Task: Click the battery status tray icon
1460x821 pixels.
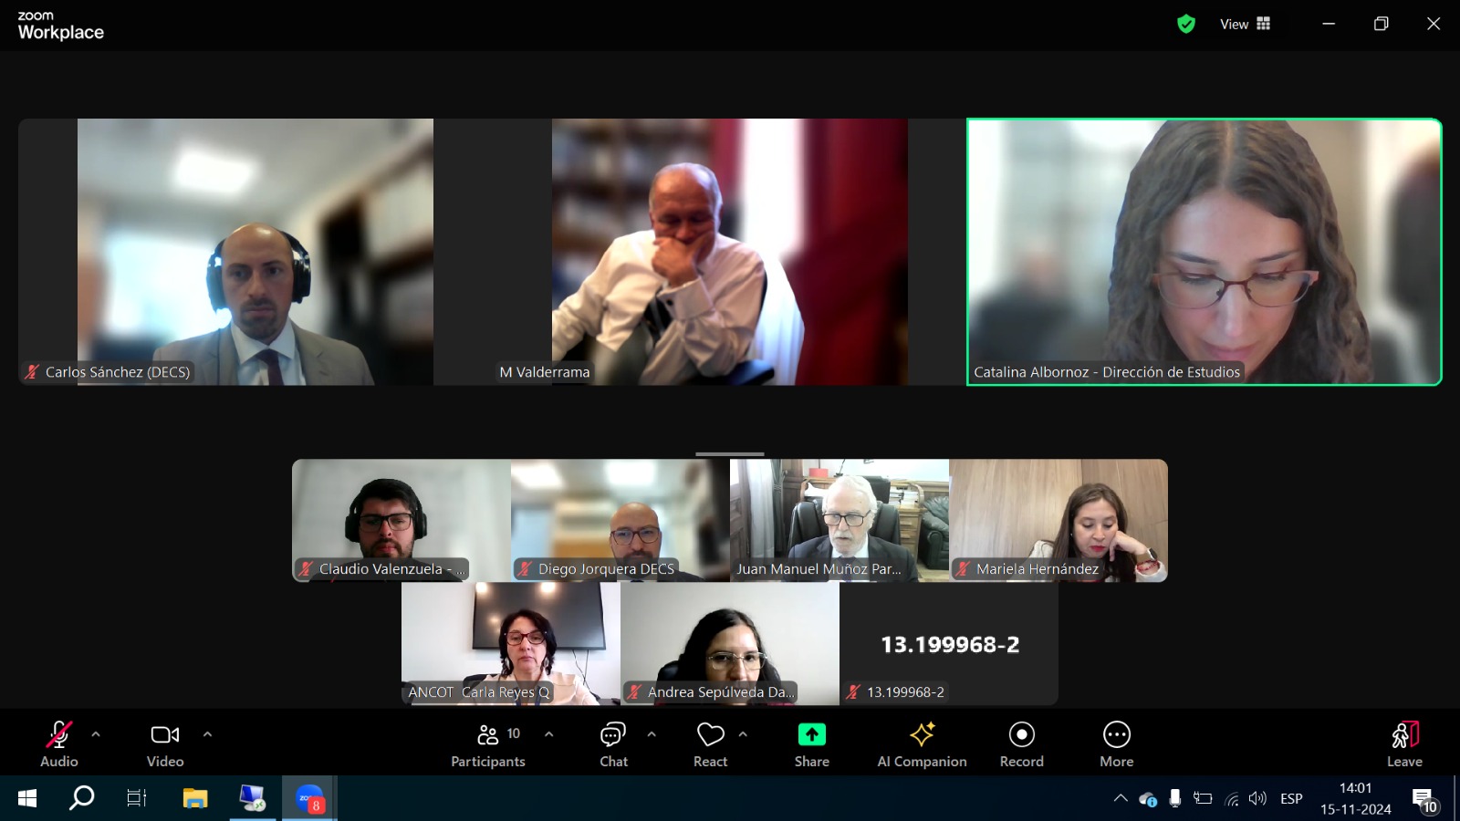Action: [1203, 798]
